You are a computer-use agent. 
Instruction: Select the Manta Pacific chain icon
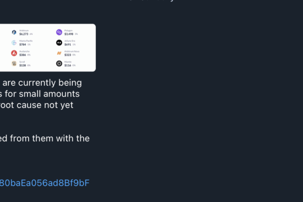(14, 43)
